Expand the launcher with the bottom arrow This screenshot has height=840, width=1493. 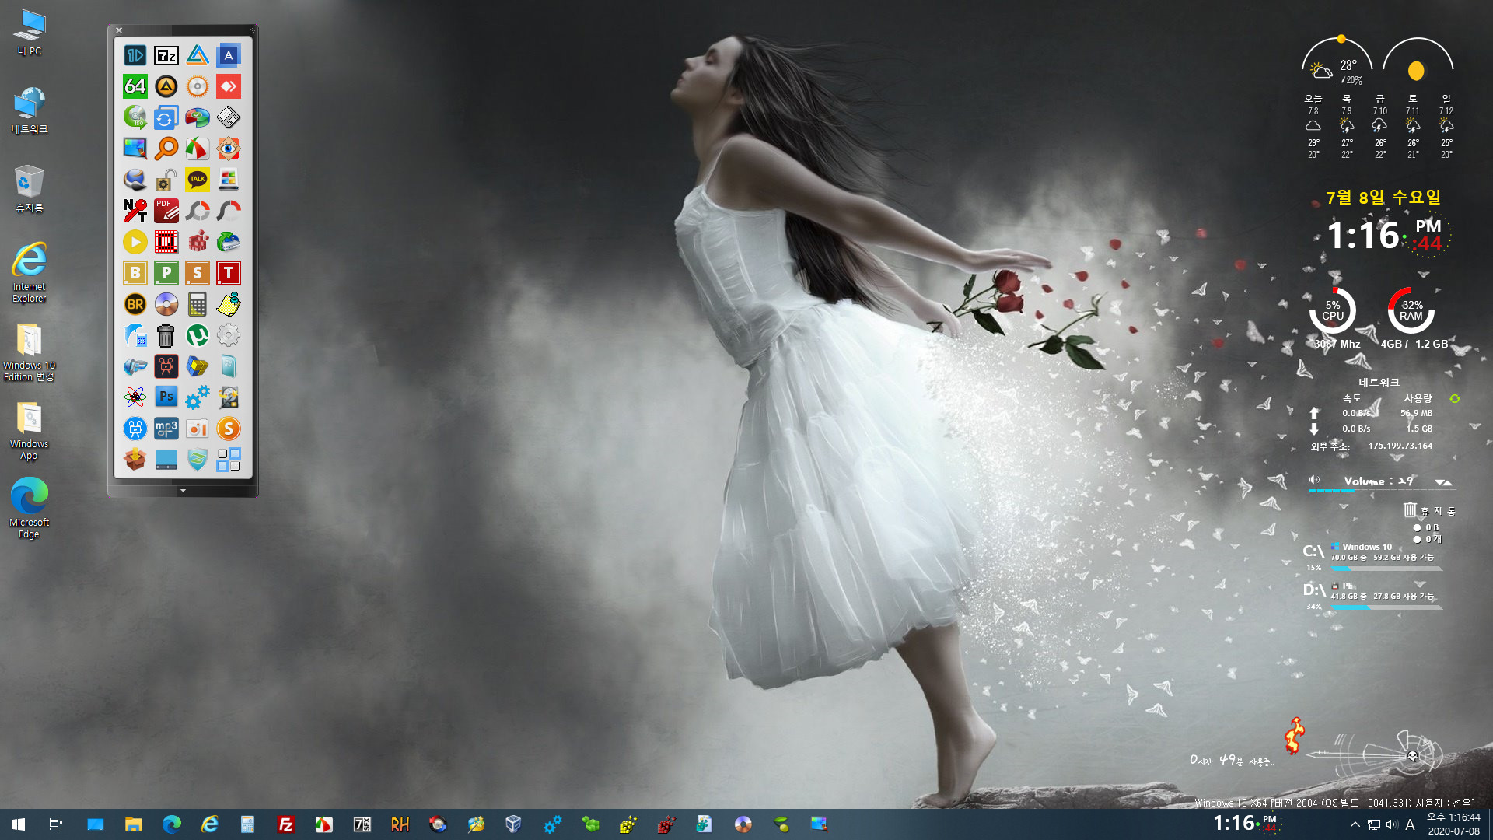point(183,491)
